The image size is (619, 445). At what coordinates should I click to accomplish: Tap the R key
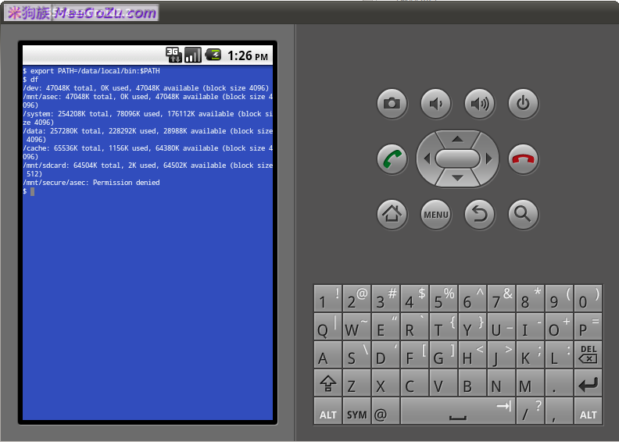pyautogui.click(x=415, y=326)
